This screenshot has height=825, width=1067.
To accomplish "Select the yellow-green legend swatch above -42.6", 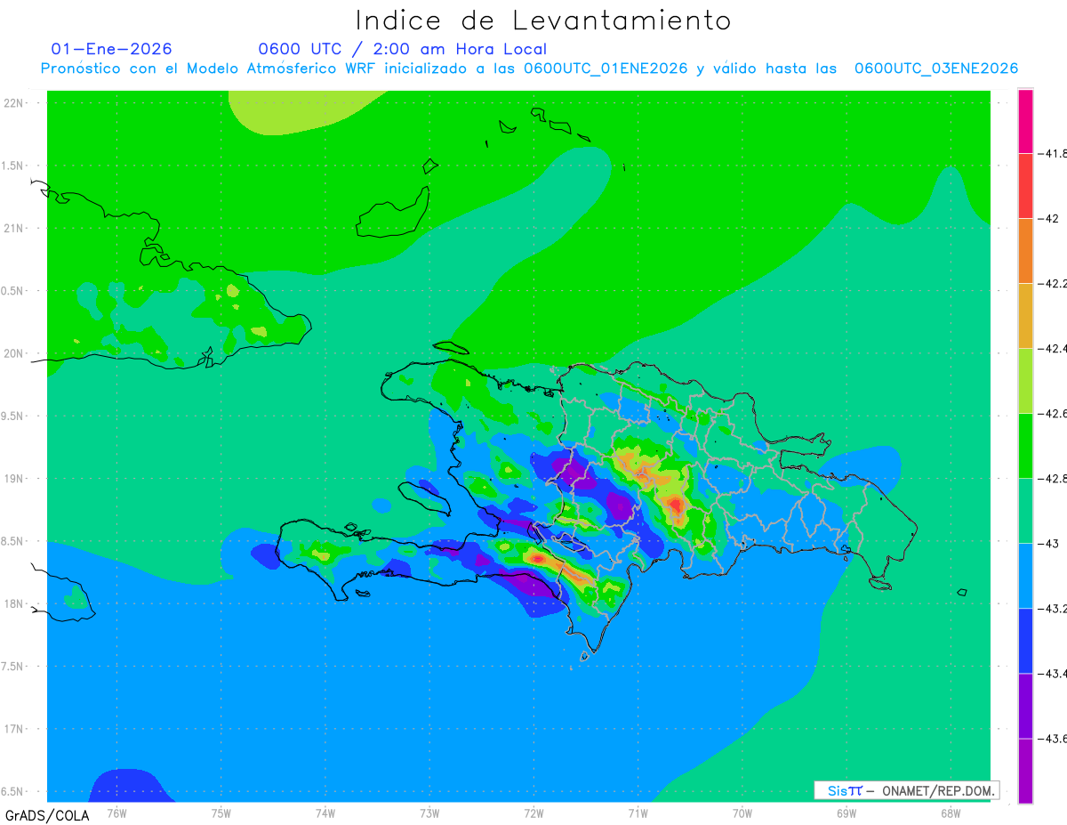I will tap(1025, 380).
